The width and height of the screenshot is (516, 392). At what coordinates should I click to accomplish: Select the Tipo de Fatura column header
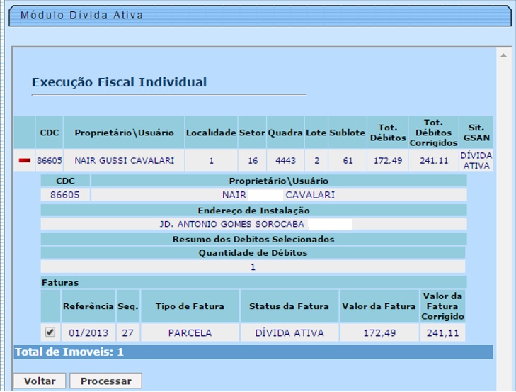(x=190, y=306)
